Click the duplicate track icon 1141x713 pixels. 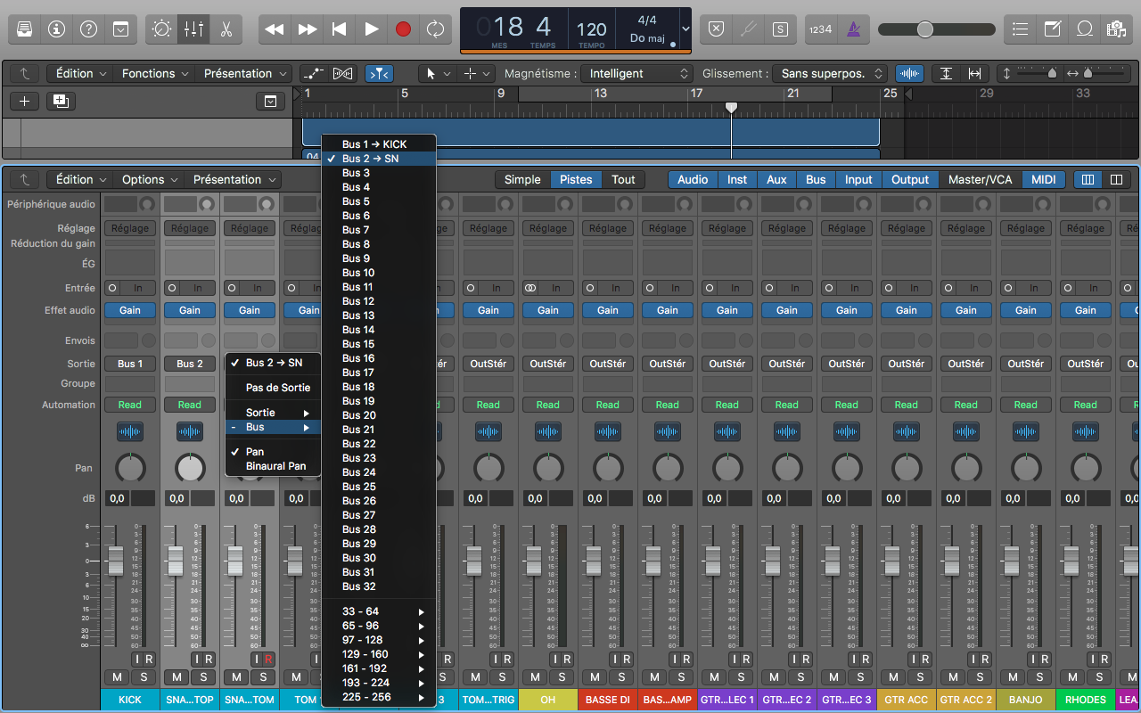[x=61, y=101]
